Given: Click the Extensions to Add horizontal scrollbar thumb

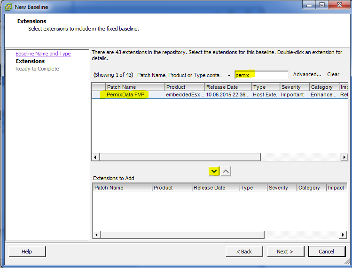Looking at the screenshot, I should click(182, 235).
